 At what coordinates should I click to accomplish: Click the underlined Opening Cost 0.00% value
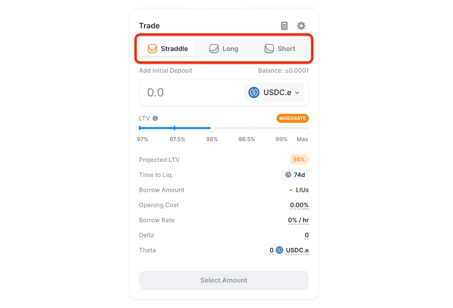(x=299, y=205)
